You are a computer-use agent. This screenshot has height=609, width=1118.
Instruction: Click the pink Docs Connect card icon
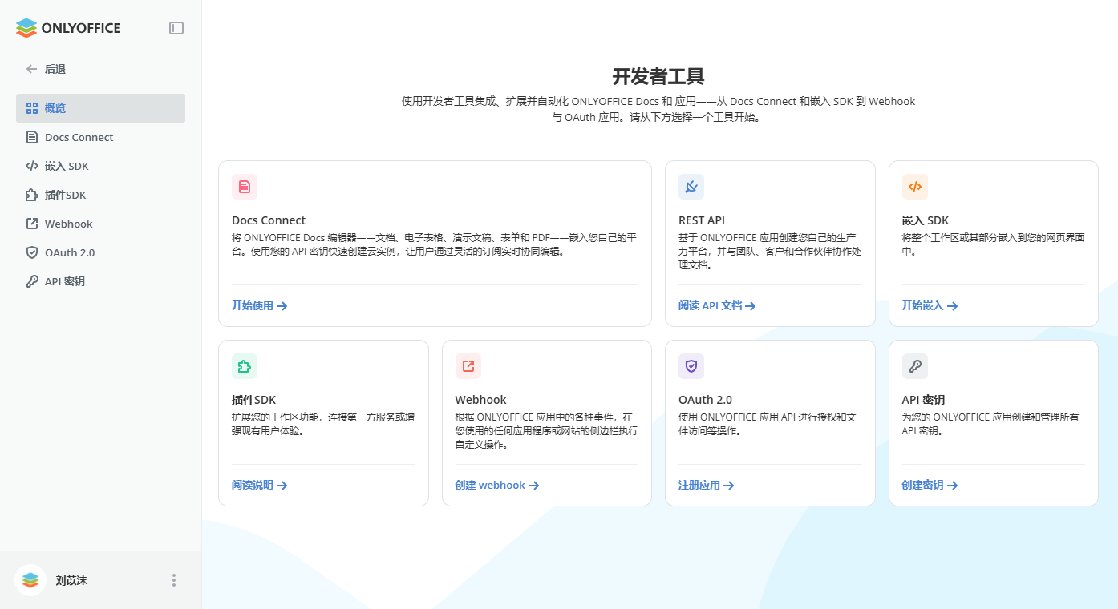(x=245, y=187)
